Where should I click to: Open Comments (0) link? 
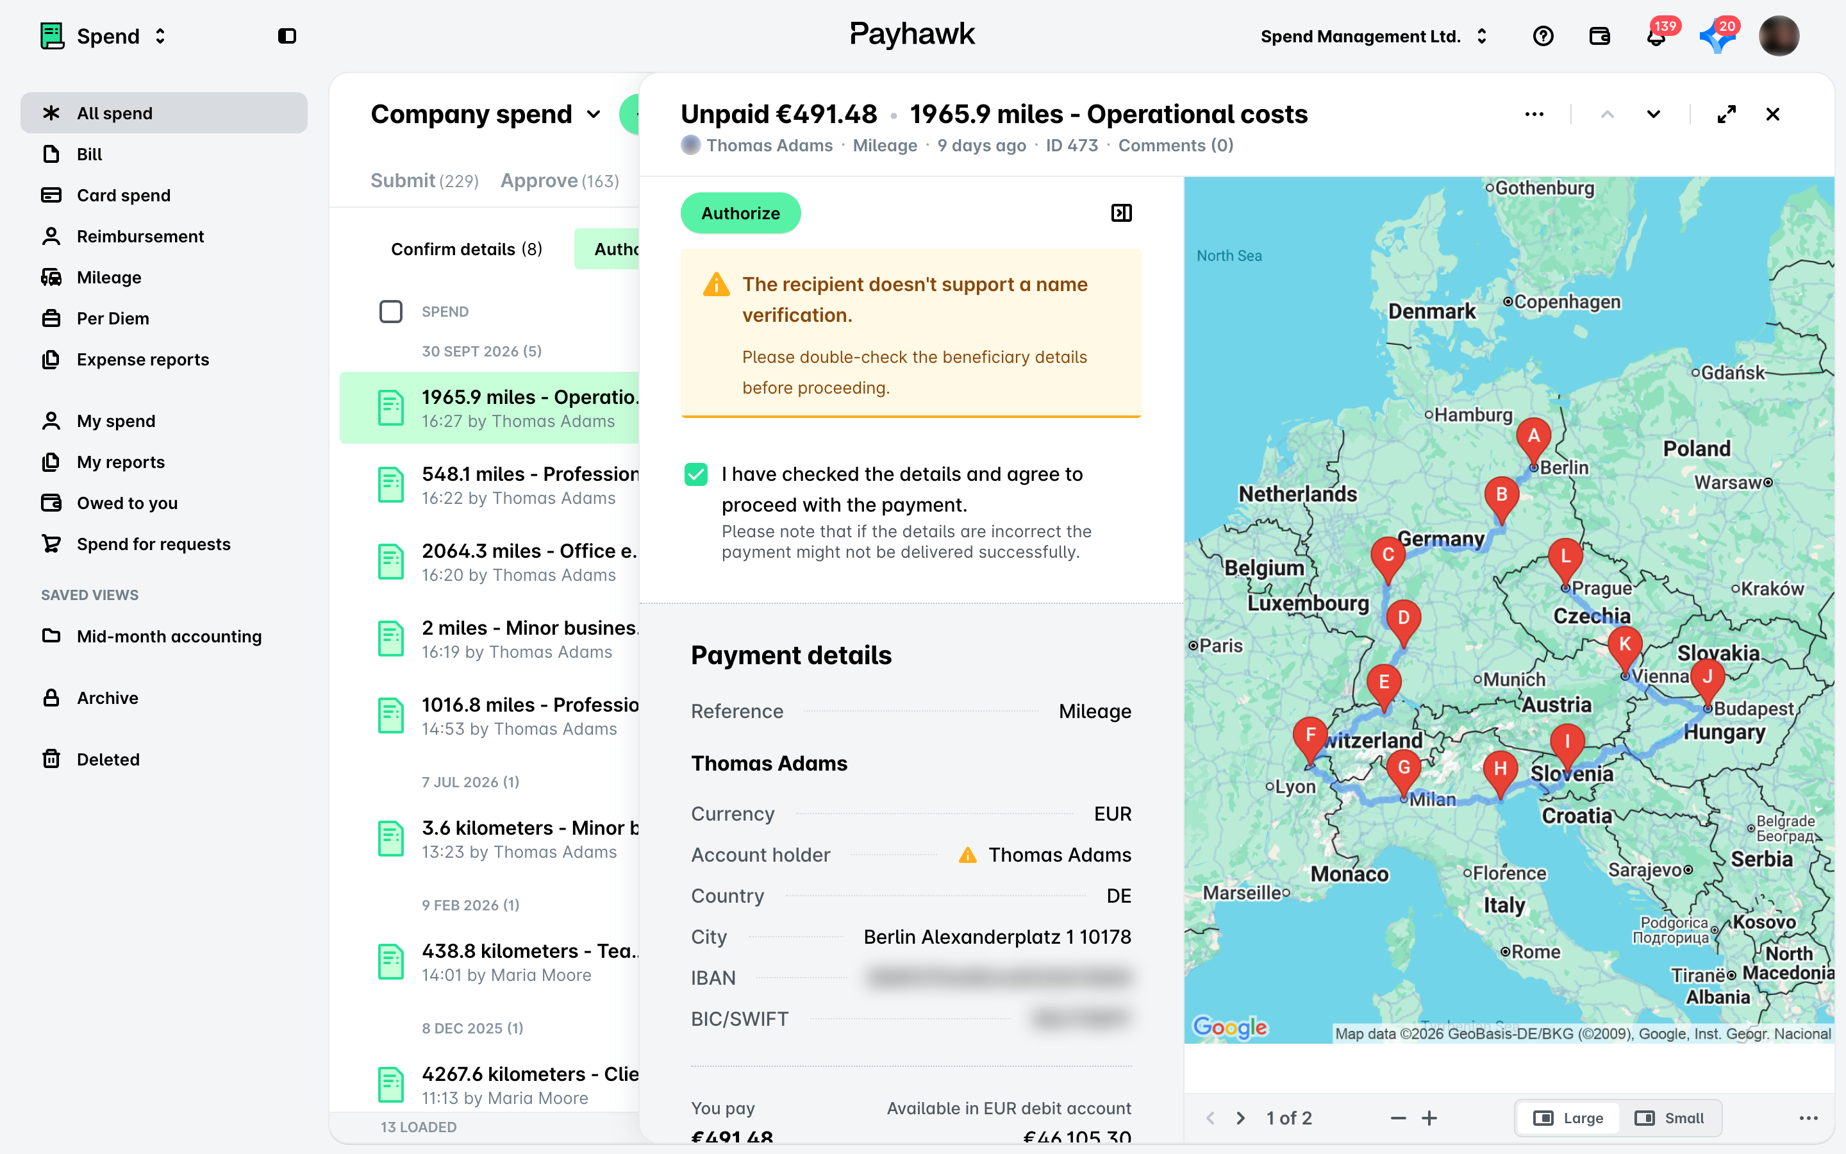point(1176,145)
